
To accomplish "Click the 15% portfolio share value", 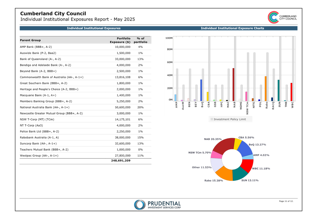I will coord(140,138).
